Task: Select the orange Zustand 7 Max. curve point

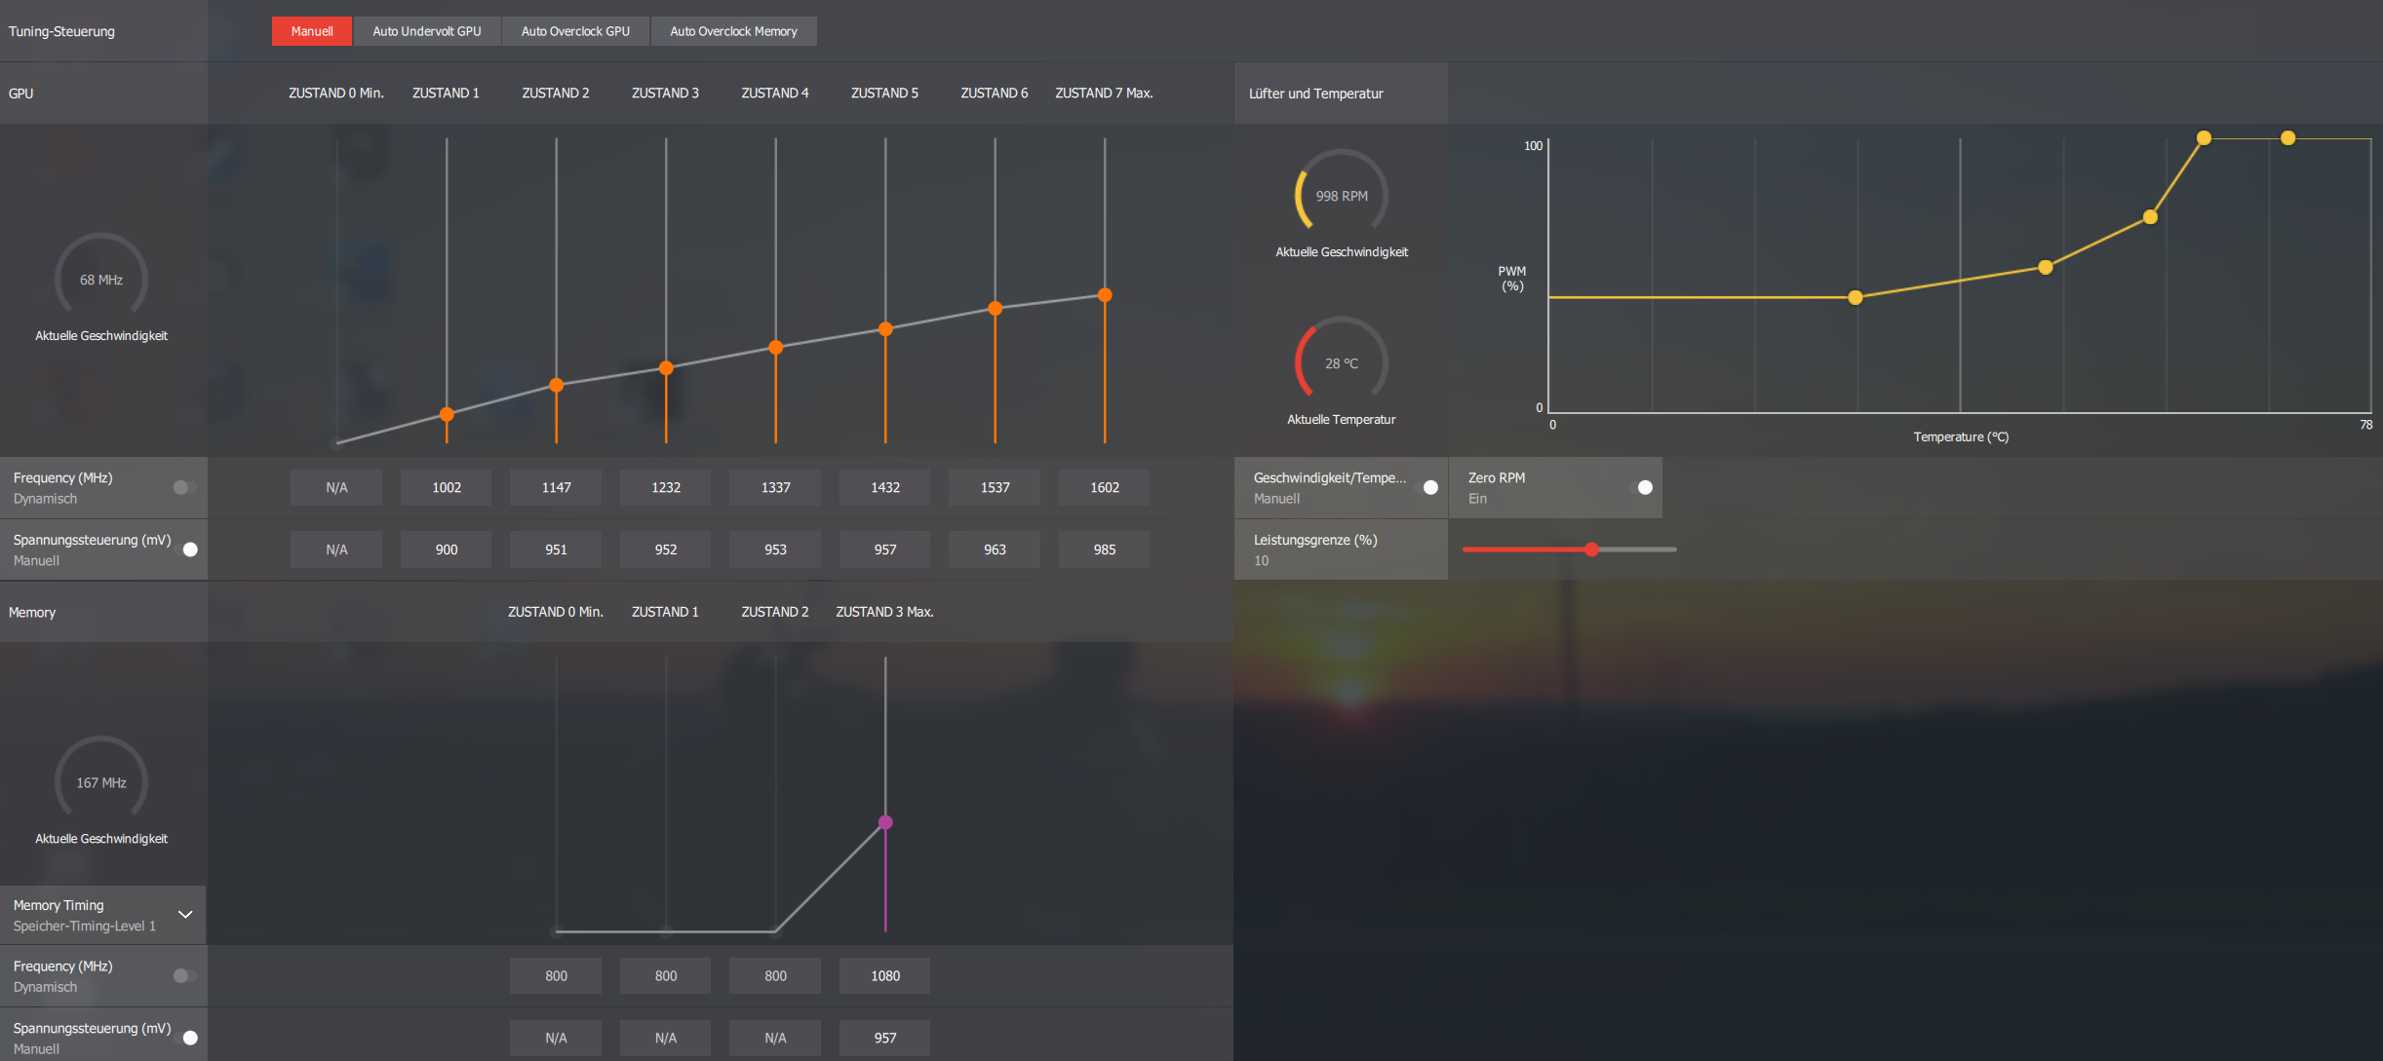Action: [1105, 295]
